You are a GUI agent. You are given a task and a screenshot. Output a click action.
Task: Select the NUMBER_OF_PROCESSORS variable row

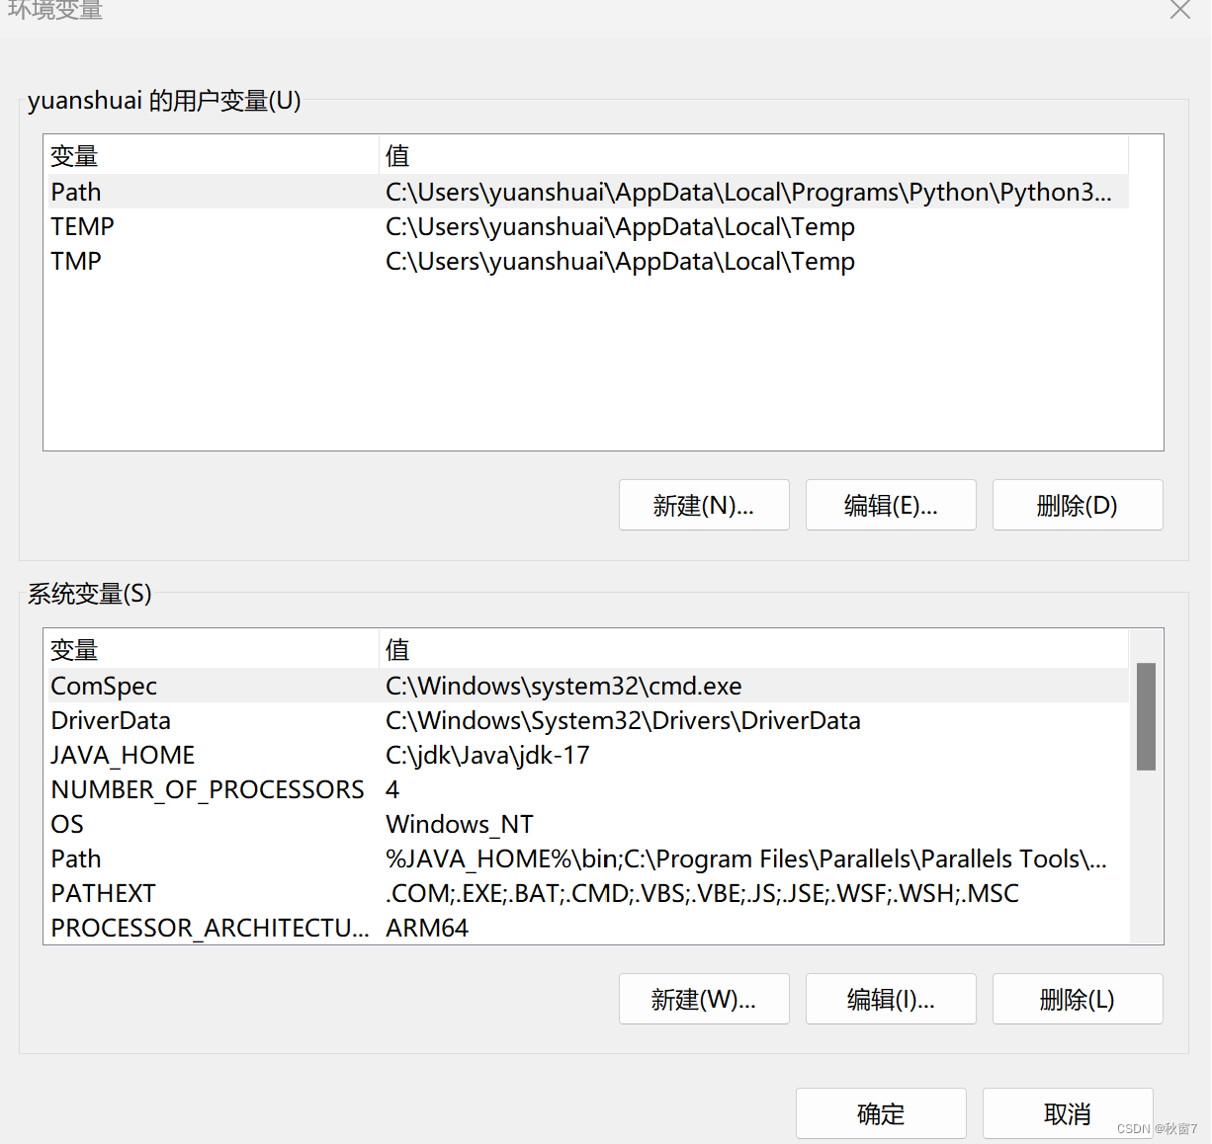point(588,789)
